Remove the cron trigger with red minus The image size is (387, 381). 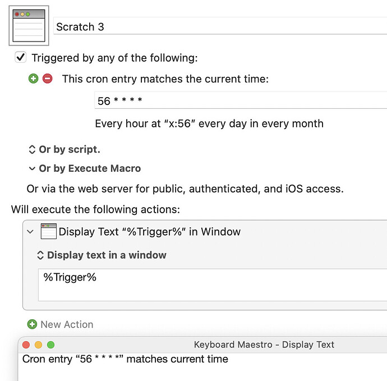[x=47, y=79]
